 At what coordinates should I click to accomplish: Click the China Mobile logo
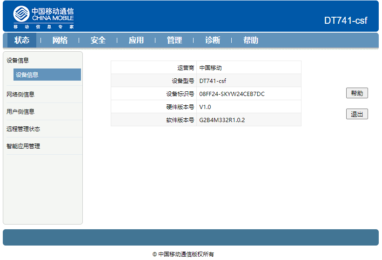(x=43, y=17)
